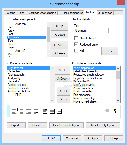Click the D. Delete button
Screen dimensions: 127x145
pyautogui.click(x=60, y=53)
